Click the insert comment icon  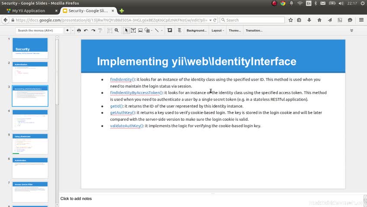click(170, 30)
